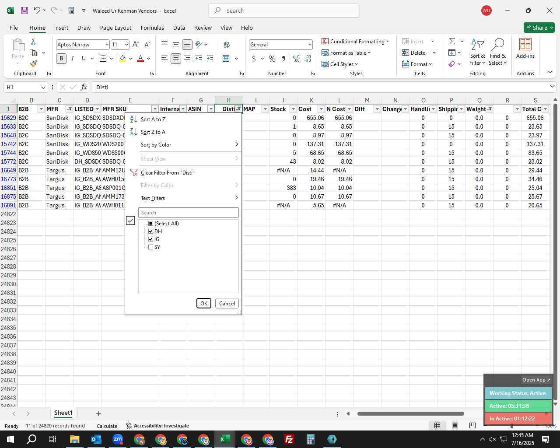Image resolution: width=560 pixels, height=448 pixels.
Task: Confirm filter with OK button
Action: (204, 303)
